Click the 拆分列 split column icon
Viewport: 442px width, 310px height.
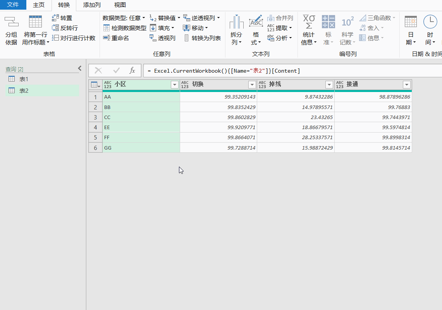tap(237, 22)
